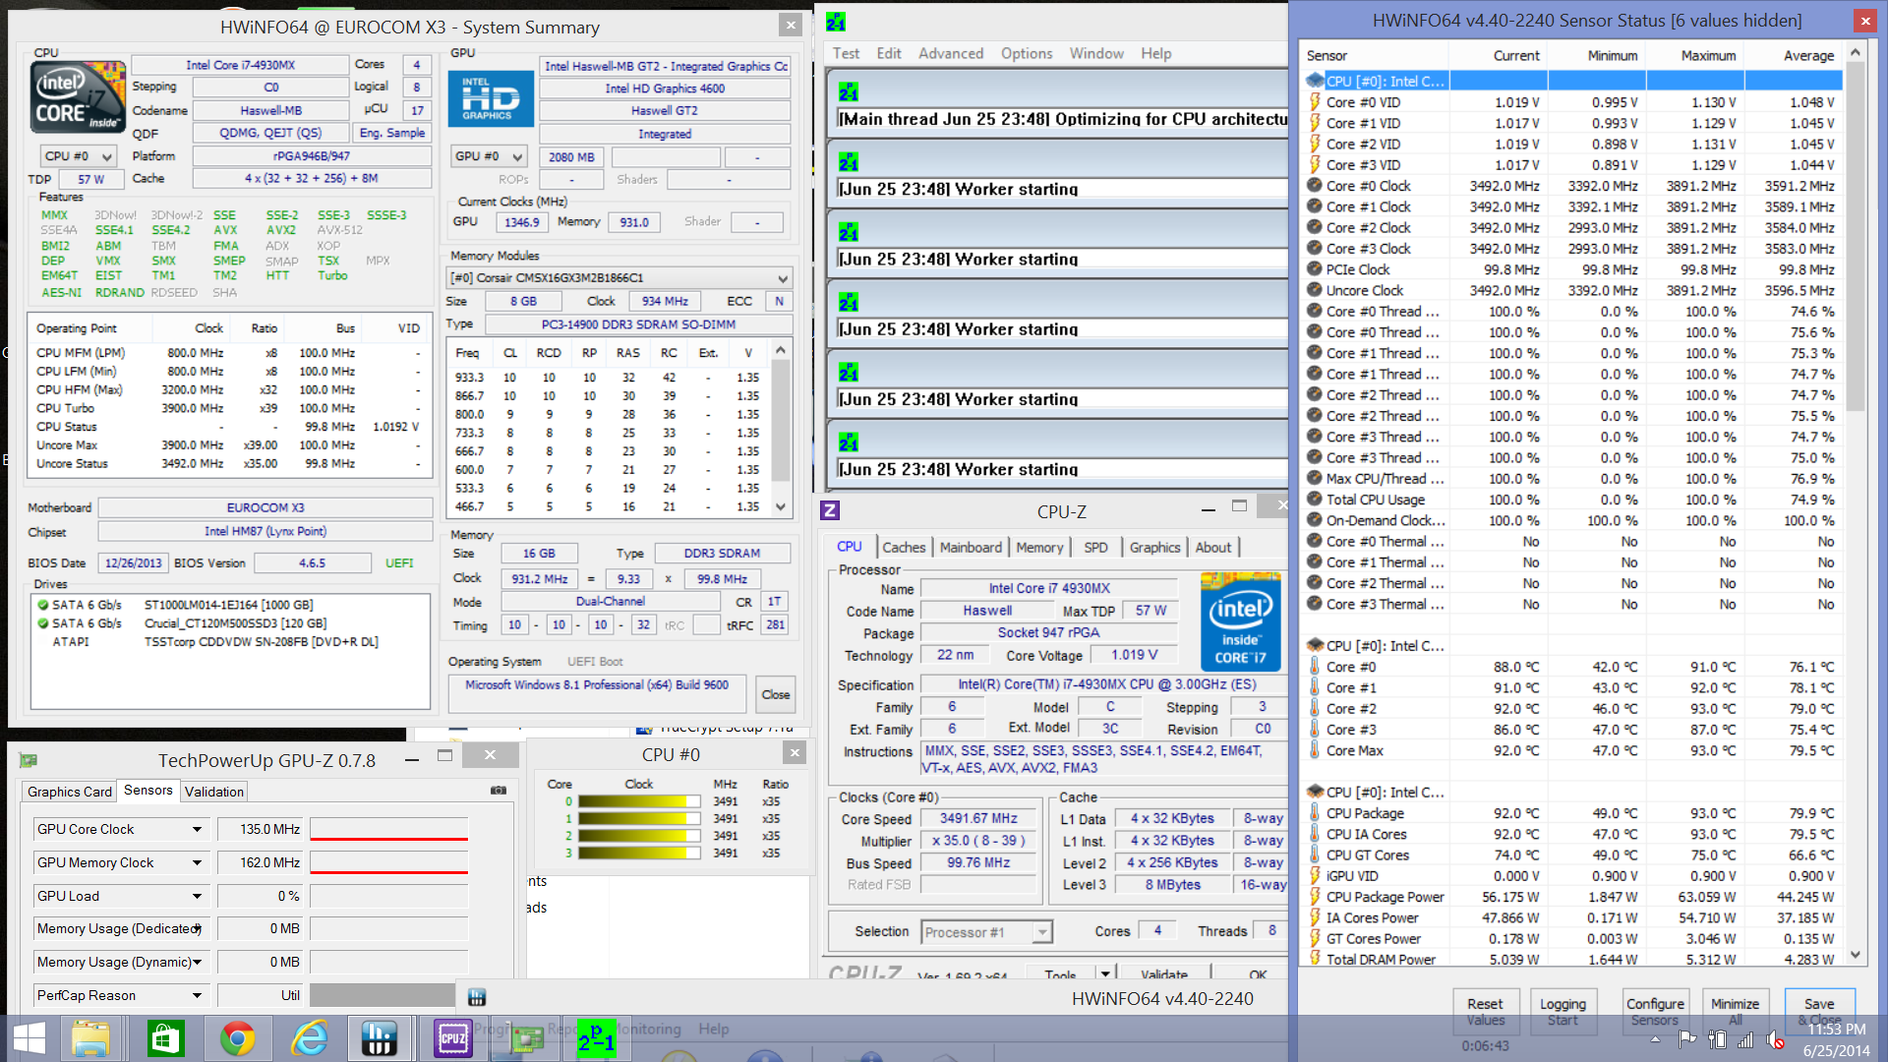This screenshot has width=1888, height=1062.
Task: Switch to HWiNFO64 via its taskbar icon
Action: click(x=380, y=1038)
